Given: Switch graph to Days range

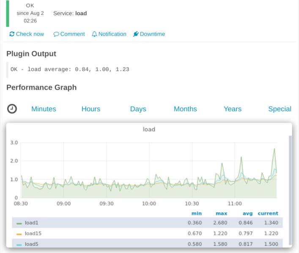Looking at the screenshot, I should (x=138, y=109).
